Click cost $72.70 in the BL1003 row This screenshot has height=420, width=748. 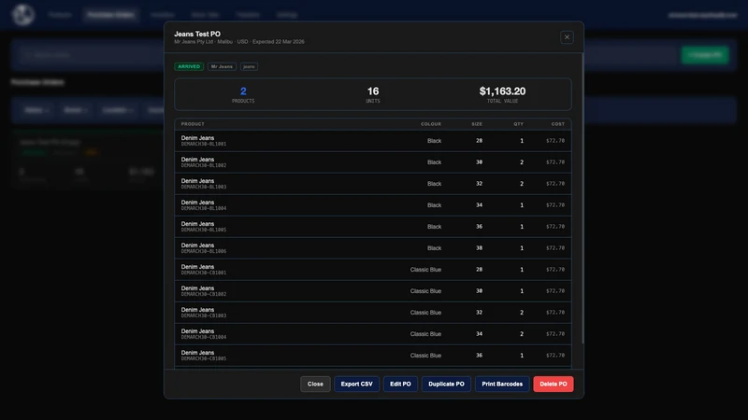click(555, 184)
